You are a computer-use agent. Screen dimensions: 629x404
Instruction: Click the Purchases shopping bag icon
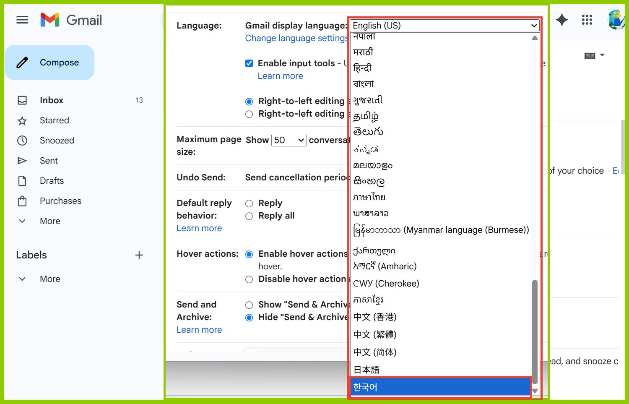click(x=22, y=201)
